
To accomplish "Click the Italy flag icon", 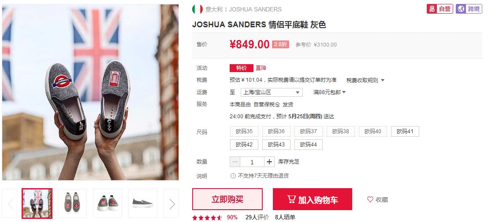I will point(197,9).
